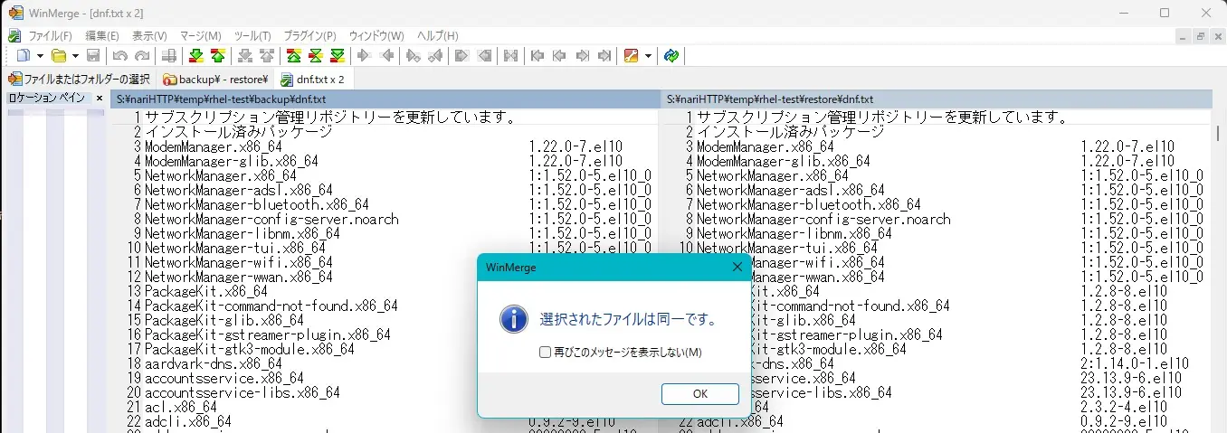Go to Last Difference icon
This screenshot has width=1227, height=433.
click(338, 56)
